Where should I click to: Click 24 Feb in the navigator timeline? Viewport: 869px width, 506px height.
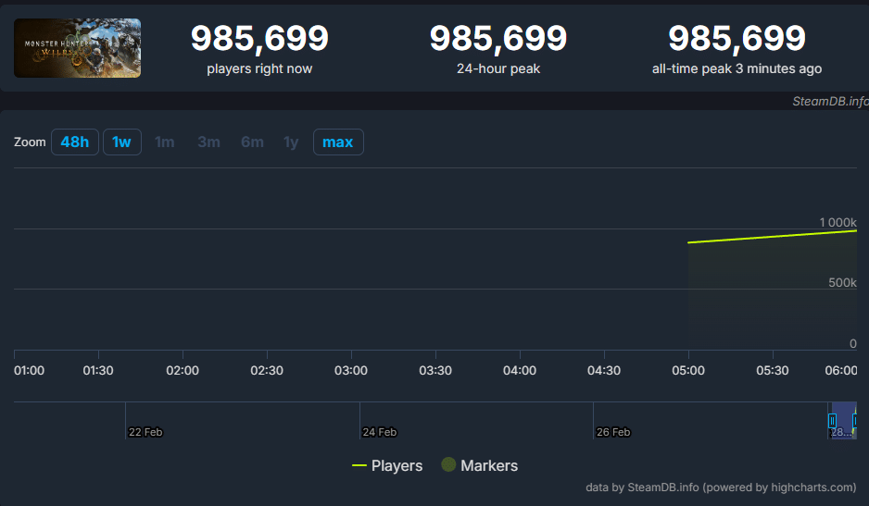(x=380, y=432)
